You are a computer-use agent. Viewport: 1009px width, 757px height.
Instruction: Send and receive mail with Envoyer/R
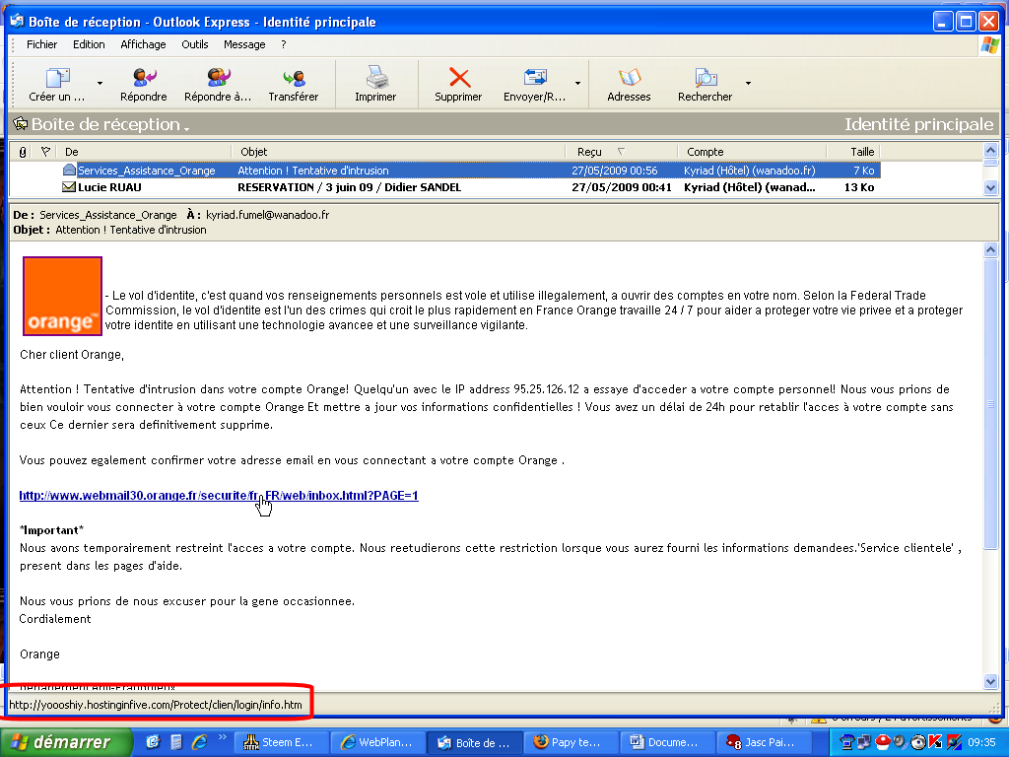pyautogui.click(x=535, y=83)
